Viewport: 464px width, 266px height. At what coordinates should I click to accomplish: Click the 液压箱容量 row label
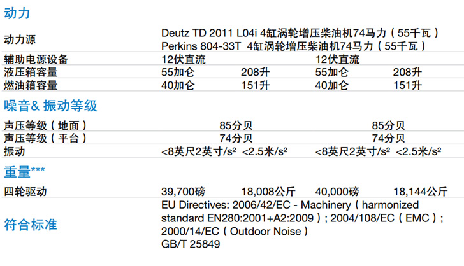[x=31, y=73]
